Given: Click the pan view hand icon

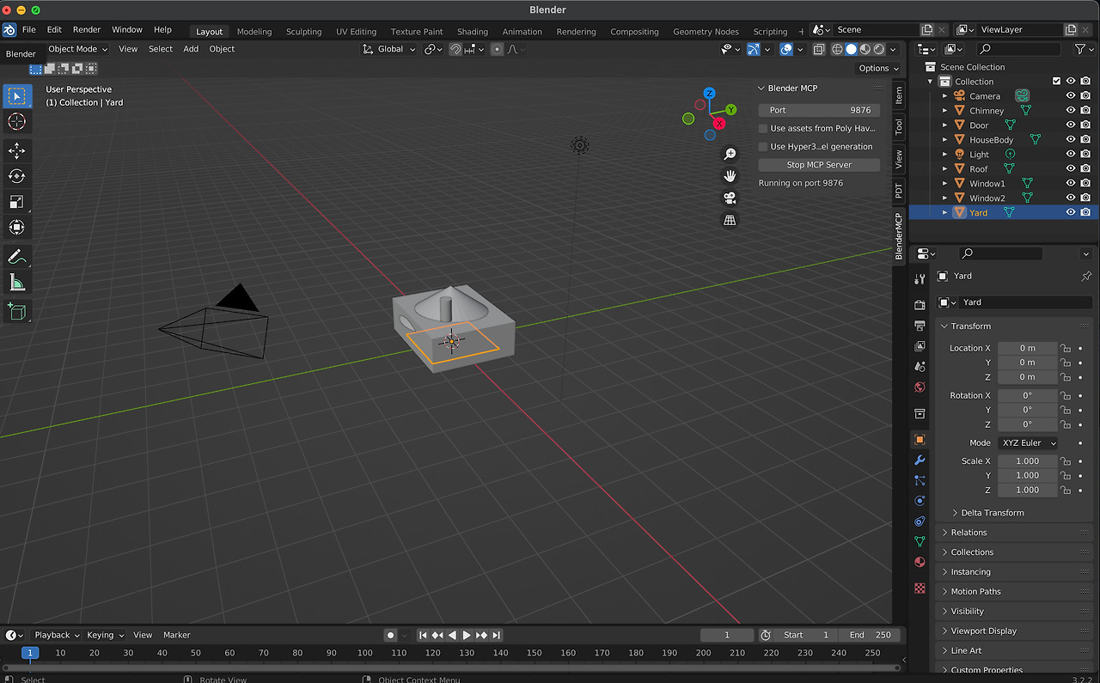Looking at the screenshot, I should (730, 176).
